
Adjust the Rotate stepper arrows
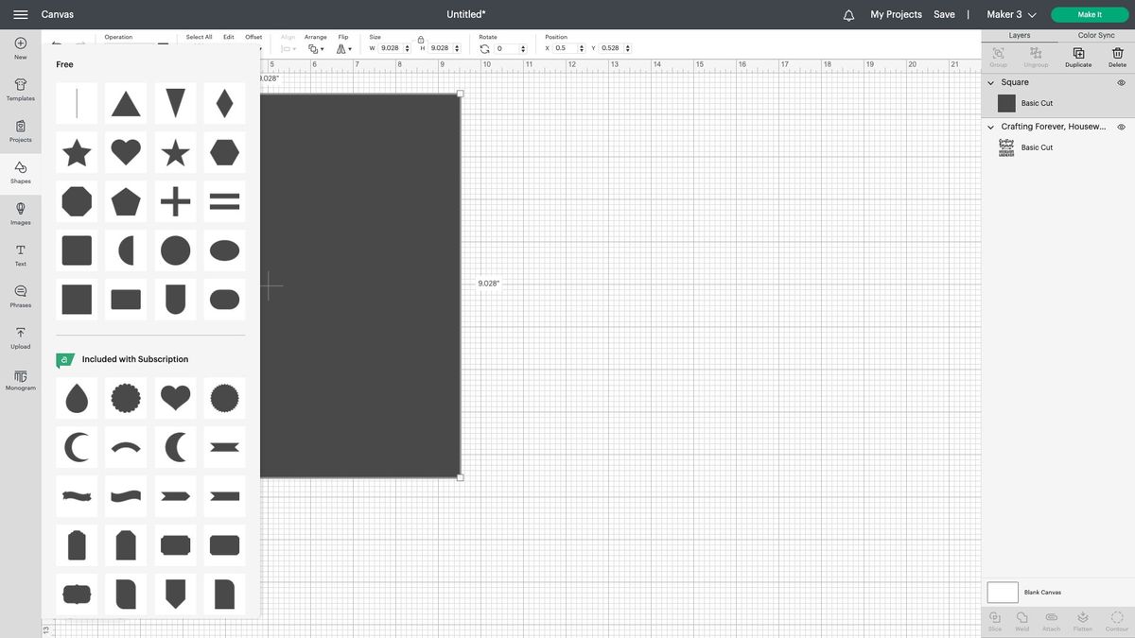click(x=523, y=48)
